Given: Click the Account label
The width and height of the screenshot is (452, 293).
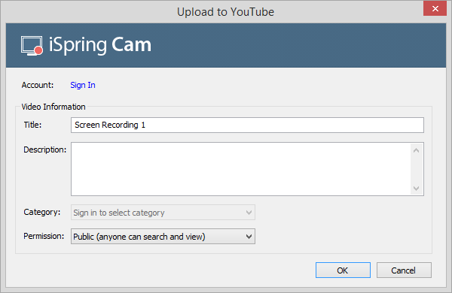Looking at the screenshot, I should pos(38,85).
